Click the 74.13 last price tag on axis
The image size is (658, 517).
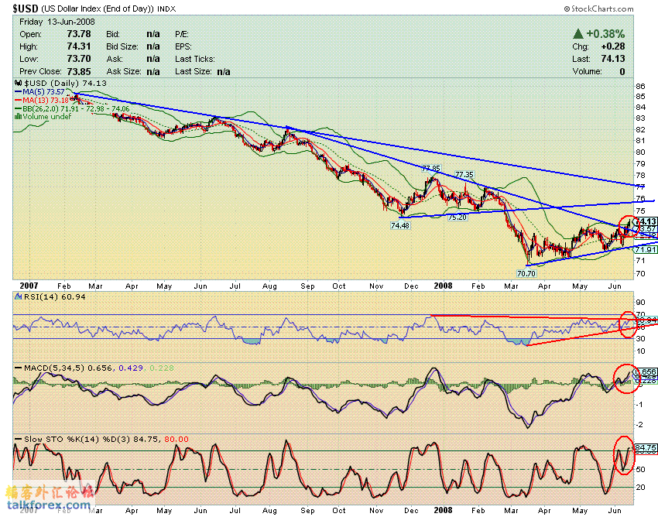[x=646, y=221]
